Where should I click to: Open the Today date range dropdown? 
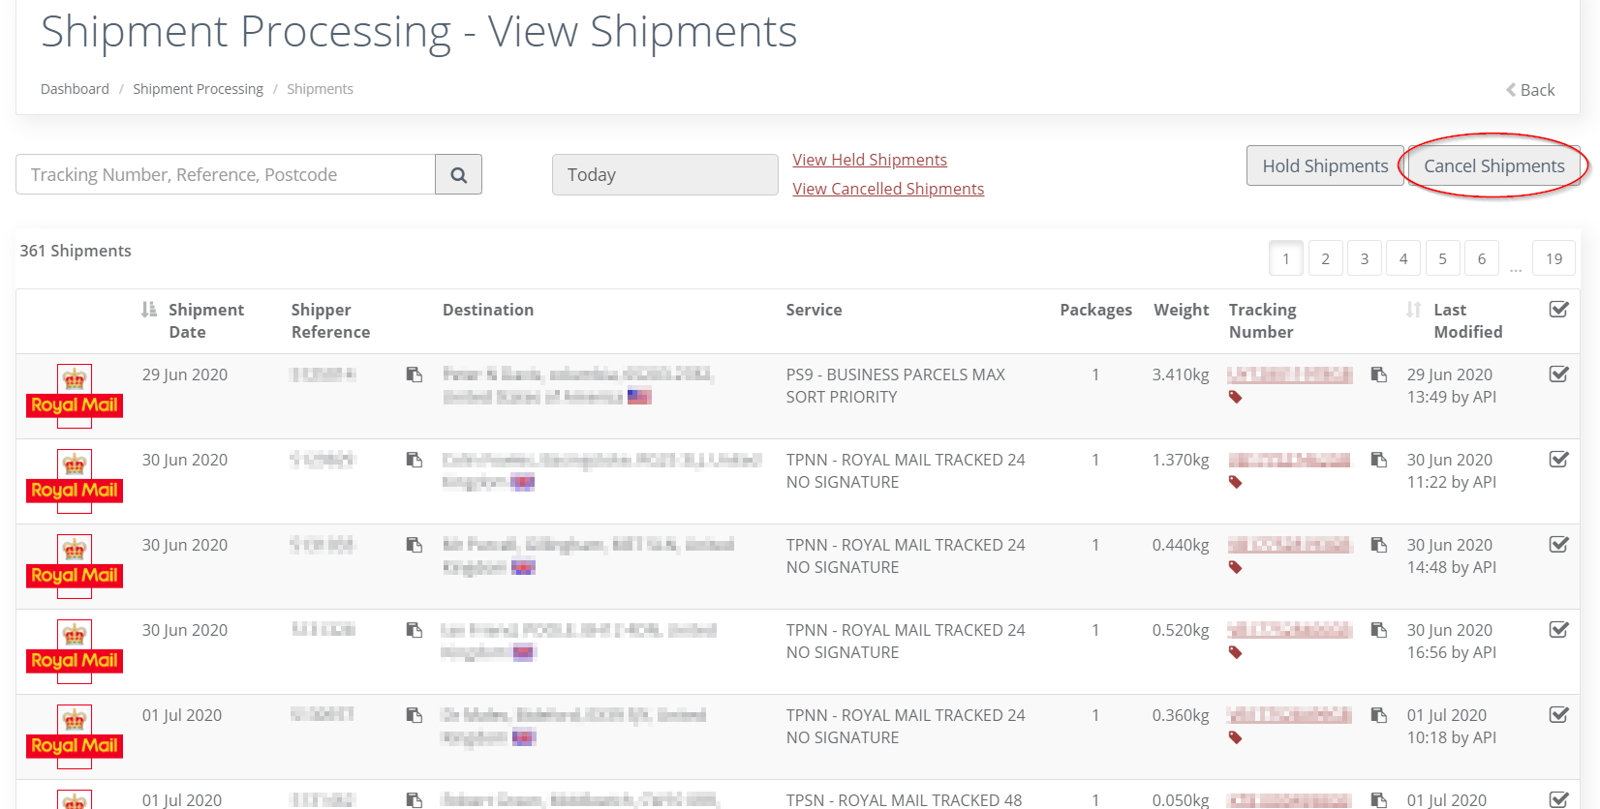(664, 175)
